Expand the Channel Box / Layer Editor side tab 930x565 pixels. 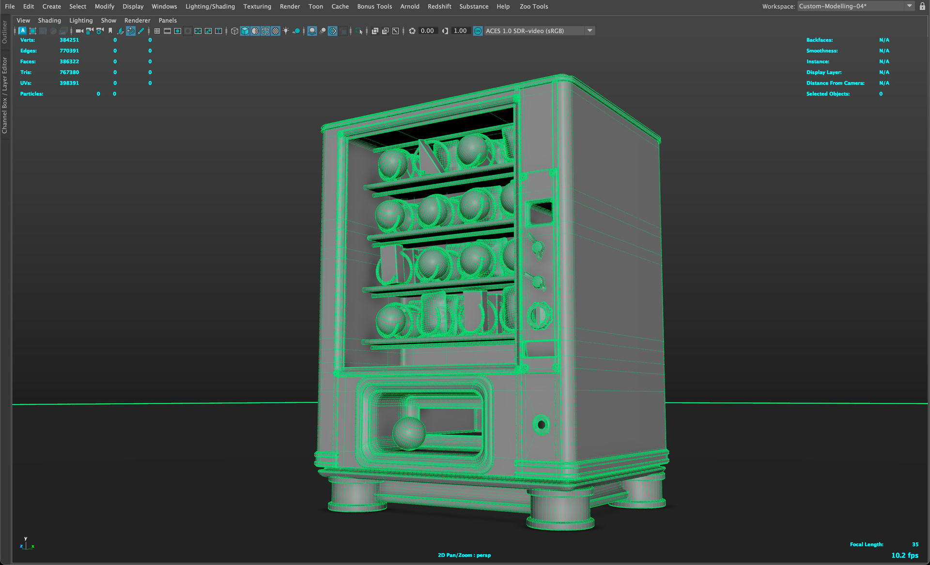[5, 95]
